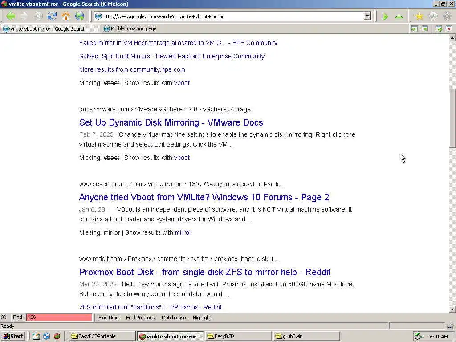Open the address bar dropdown arrow
The width and height of the screenshot is (456, 342).
(367, 16)
